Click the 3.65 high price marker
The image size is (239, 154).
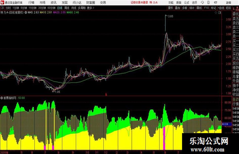[x=170, y=16]
